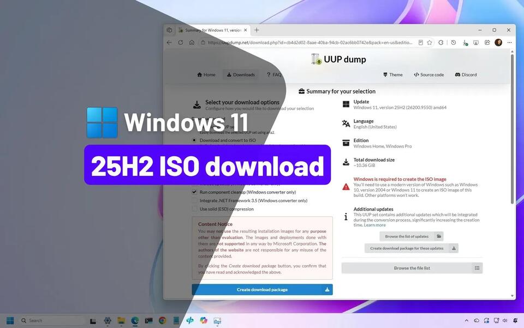Open Edge downloads panel
The width and height of the screenshot is (524, 328).
coord(465,43)
